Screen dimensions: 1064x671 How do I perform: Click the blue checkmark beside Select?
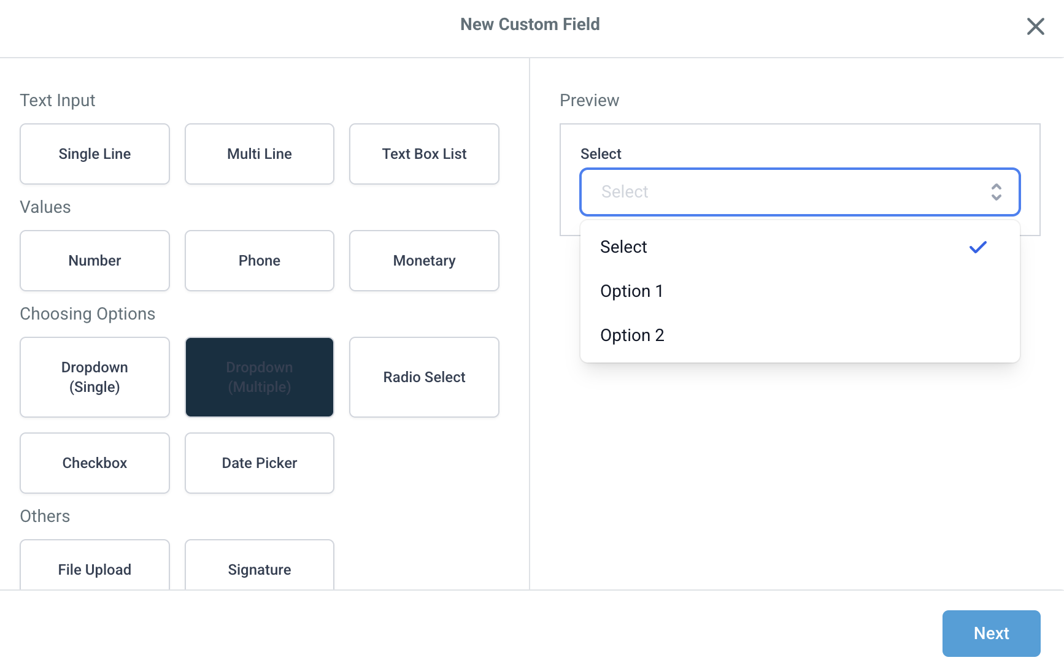click(977, 247)
